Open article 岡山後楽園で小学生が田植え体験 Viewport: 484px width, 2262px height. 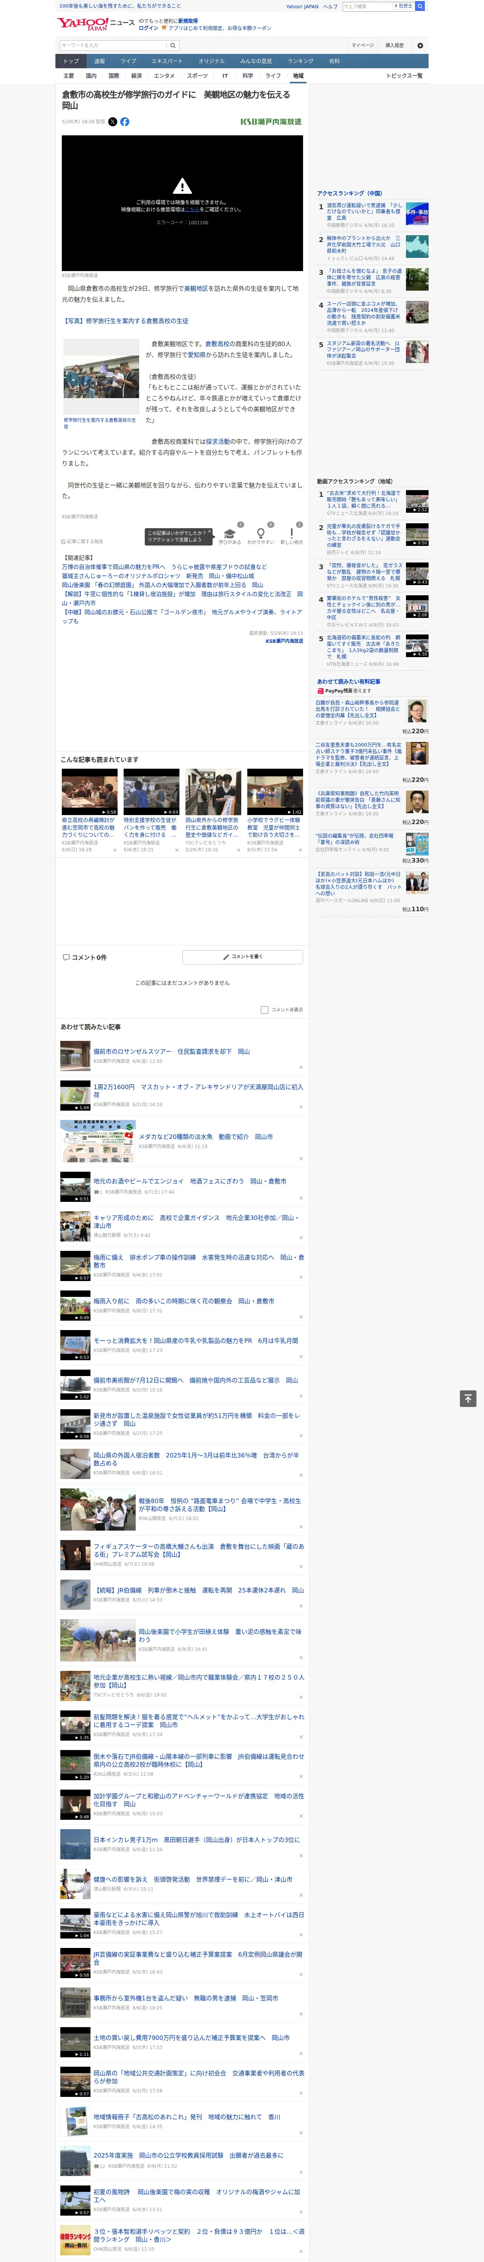tap(220, 1635)
